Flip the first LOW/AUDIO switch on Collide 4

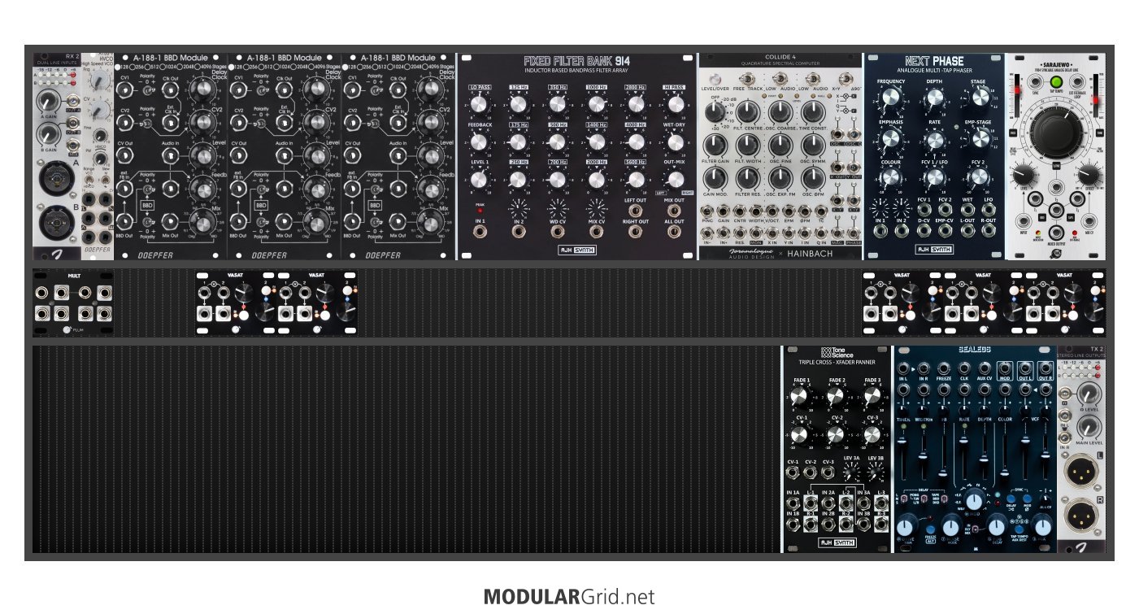pyautogui.click(x=780, y=79)
